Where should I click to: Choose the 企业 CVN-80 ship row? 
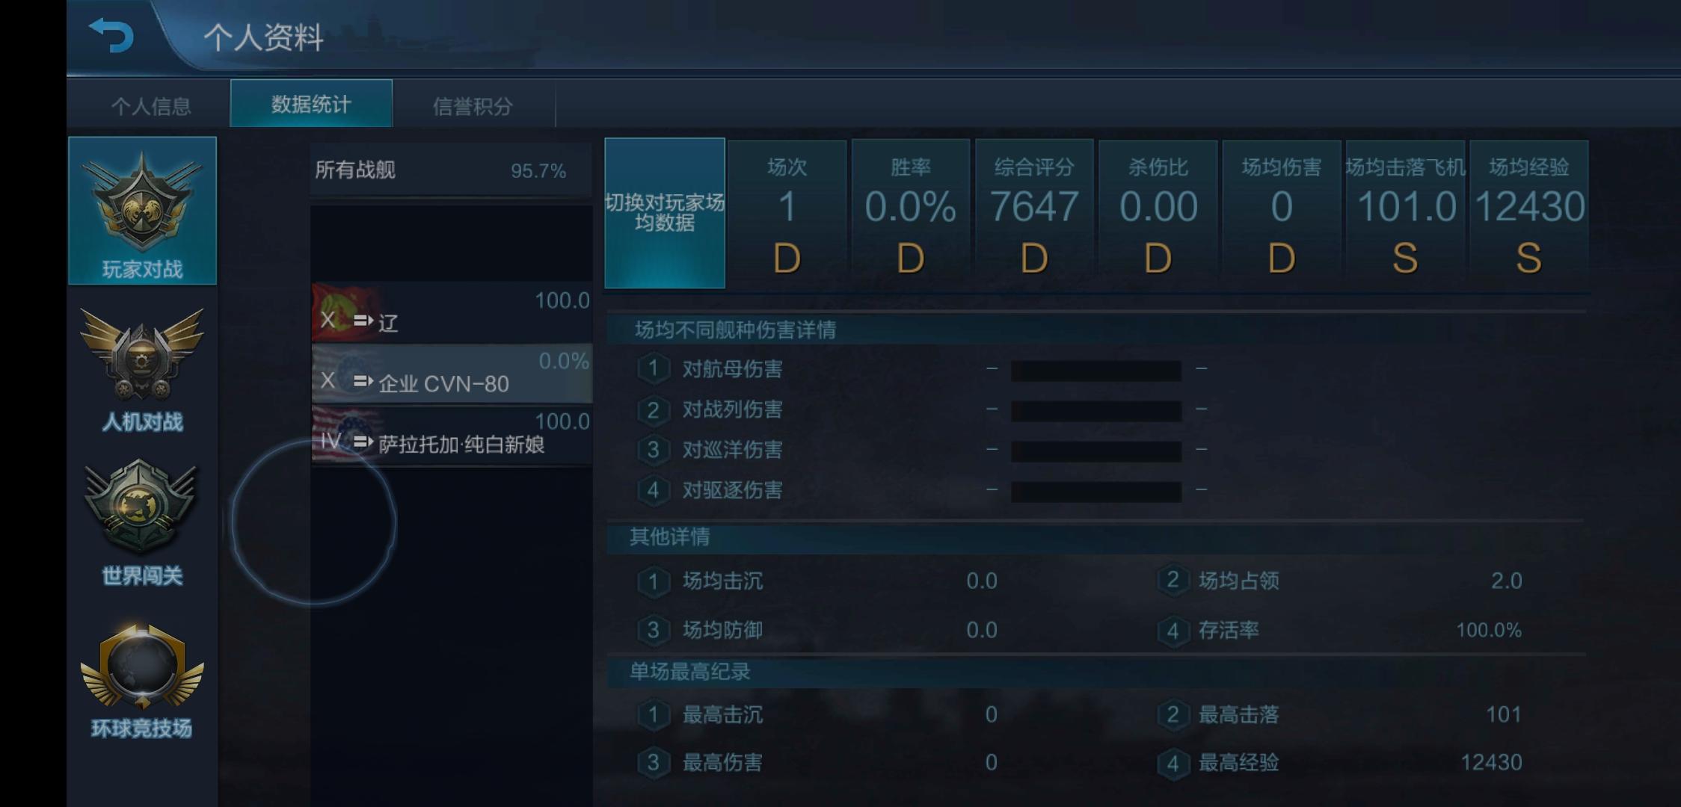452,374
